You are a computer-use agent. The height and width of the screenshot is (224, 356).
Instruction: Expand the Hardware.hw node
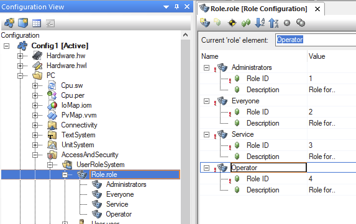21,56
